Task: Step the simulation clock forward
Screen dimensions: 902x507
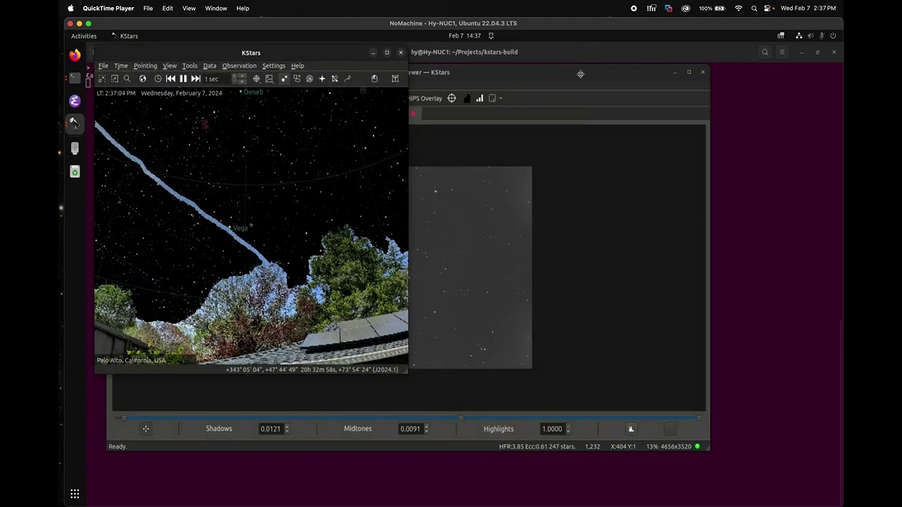Action: 195,79
